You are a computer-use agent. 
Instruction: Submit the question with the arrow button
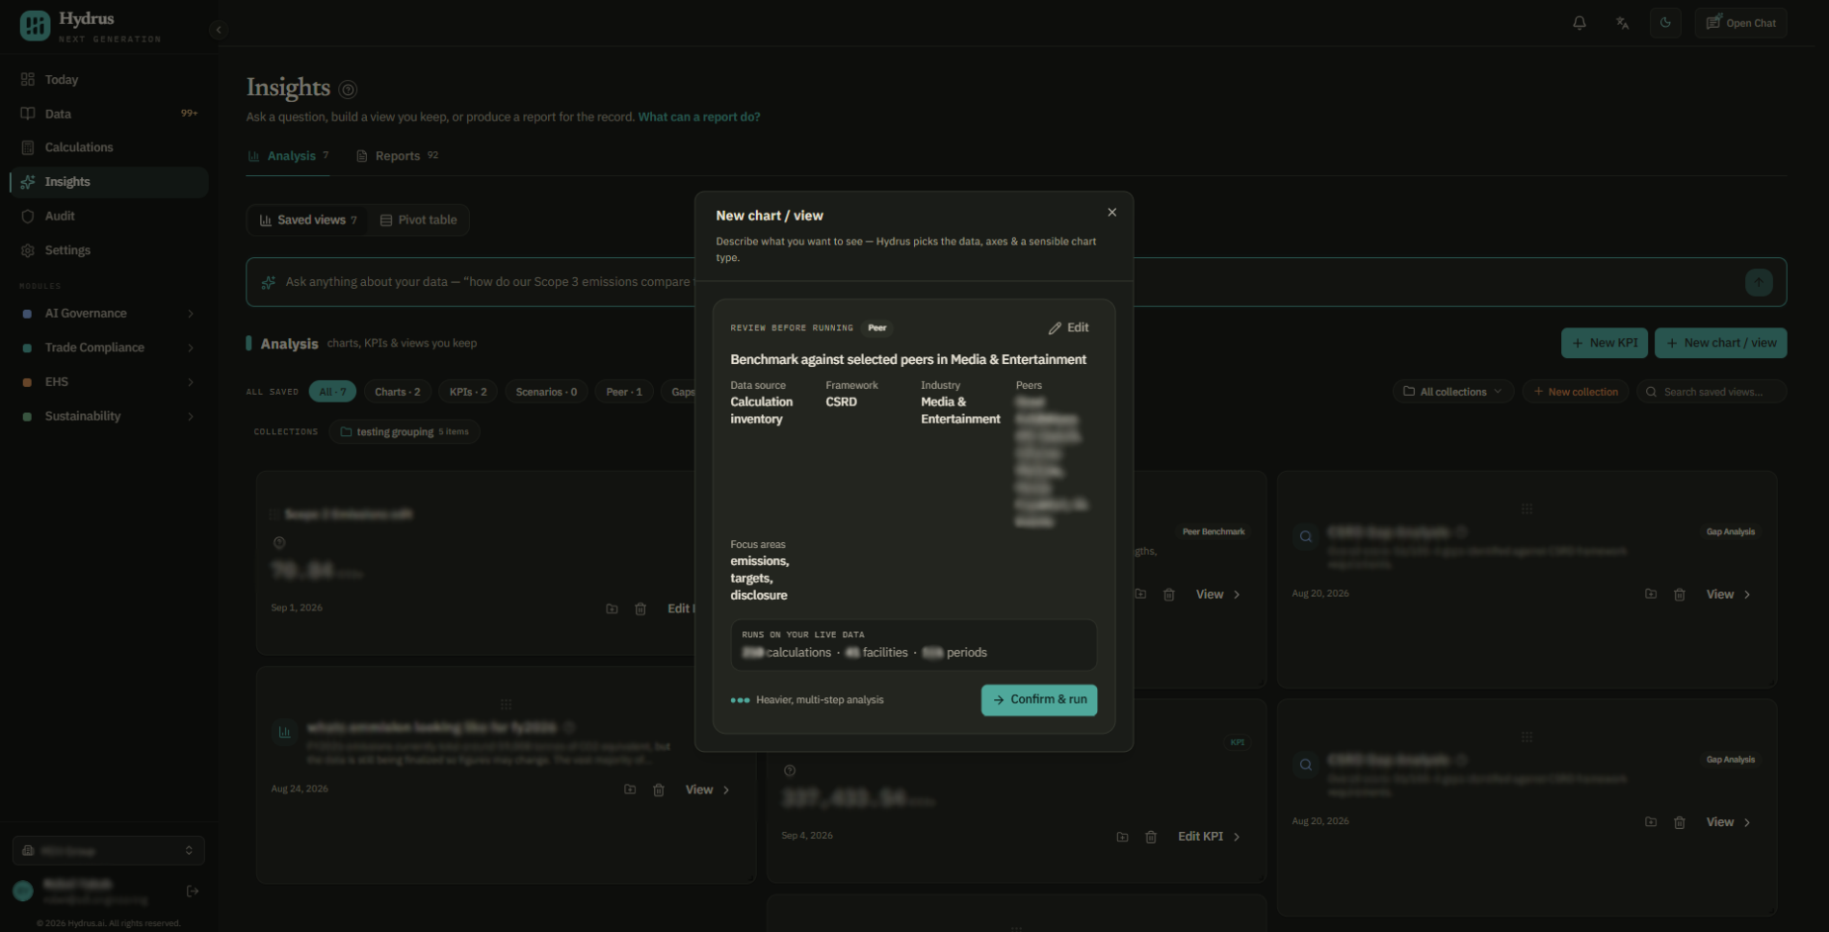pos(1759,282)
